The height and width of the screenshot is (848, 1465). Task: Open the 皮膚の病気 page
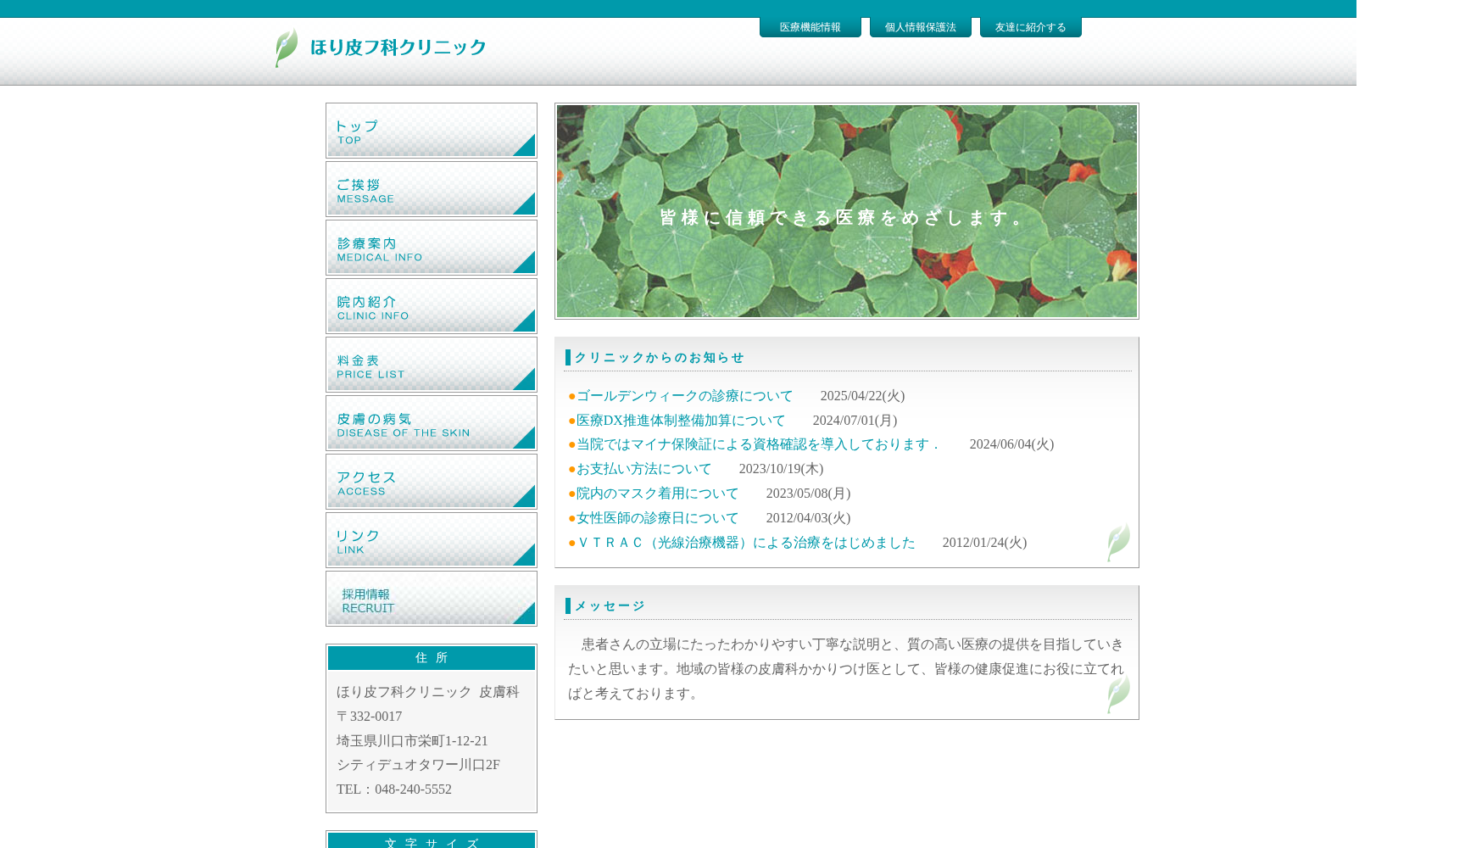click(431, 423)
